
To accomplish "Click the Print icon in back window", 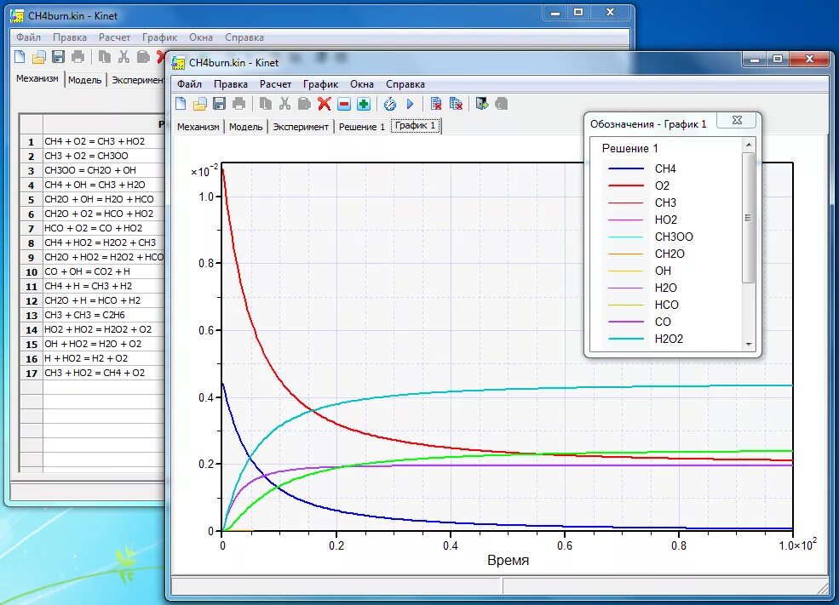I will click(x=78, y=57).
